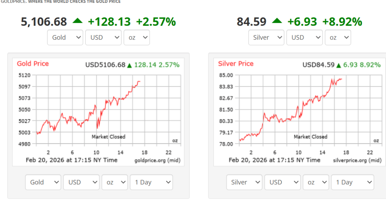Open the top Gold metal dropdown
Image resolution: width=386 pixels, height=205 pixels.
[x=65, y=38]
